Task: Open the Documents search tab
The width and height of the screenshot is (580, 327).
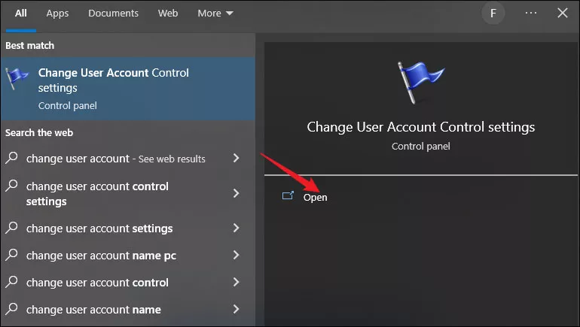Action: tap(113, 14)
